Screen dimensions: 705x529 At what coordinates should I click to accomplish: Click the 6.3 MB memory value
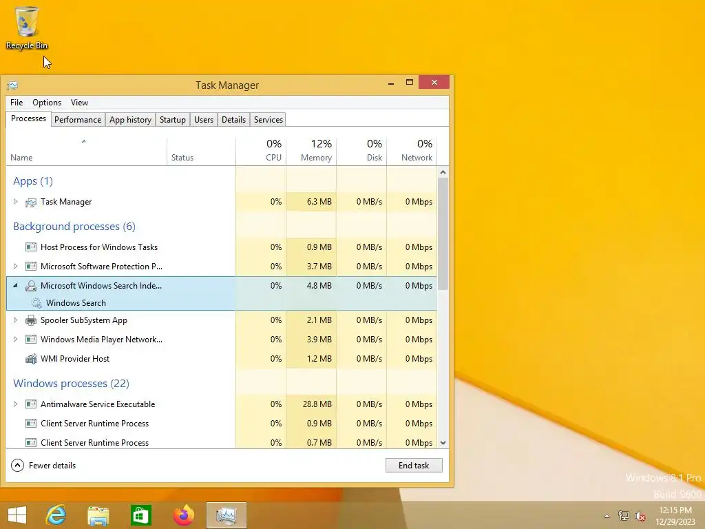click(x=319, y=202)
